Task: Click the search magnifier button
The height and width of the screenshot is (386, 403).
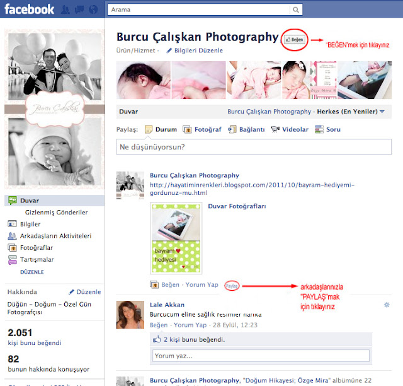Action: coord(296,10)
